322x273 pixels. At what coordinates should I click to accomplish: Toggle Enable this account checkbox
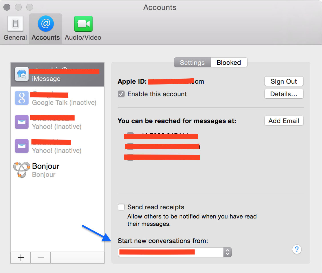pyautogui.click(x=121, y=94)
